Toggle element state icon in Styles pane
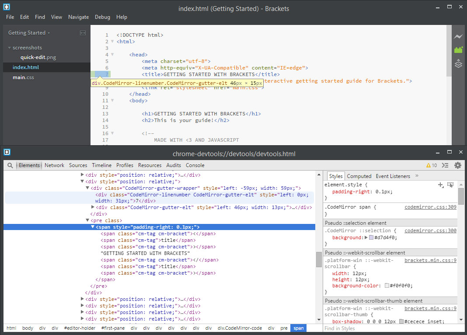467x335 pixels. pos(450,185)
